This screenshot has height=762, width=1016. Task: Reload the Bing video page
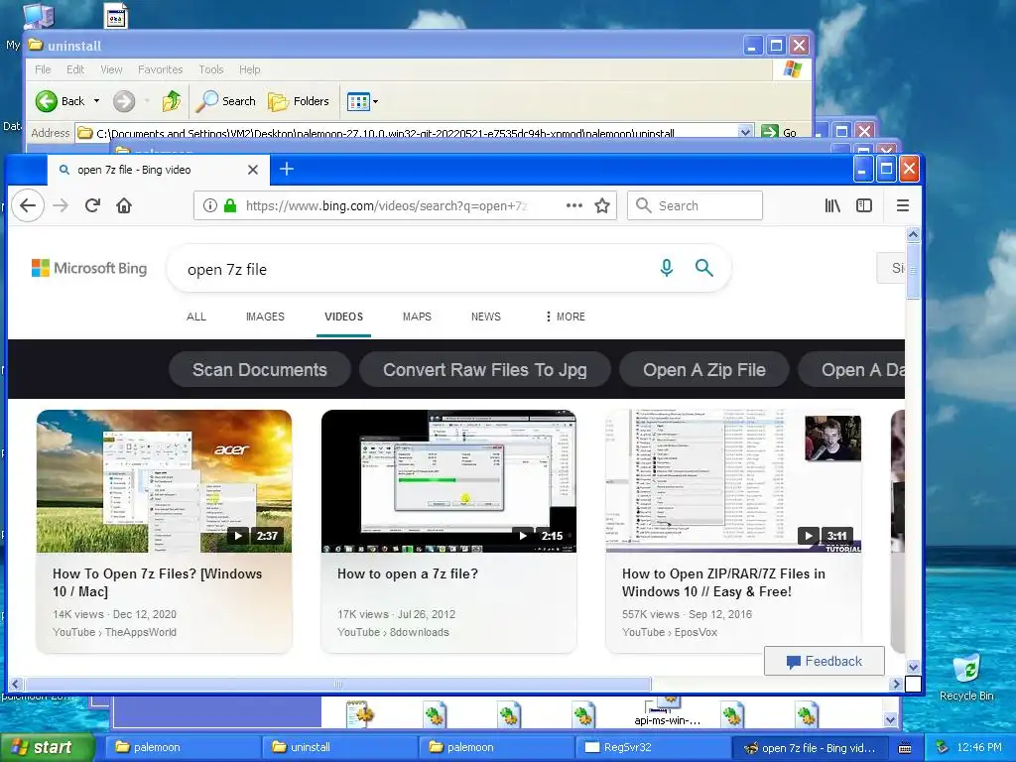(x=92, y=206)
